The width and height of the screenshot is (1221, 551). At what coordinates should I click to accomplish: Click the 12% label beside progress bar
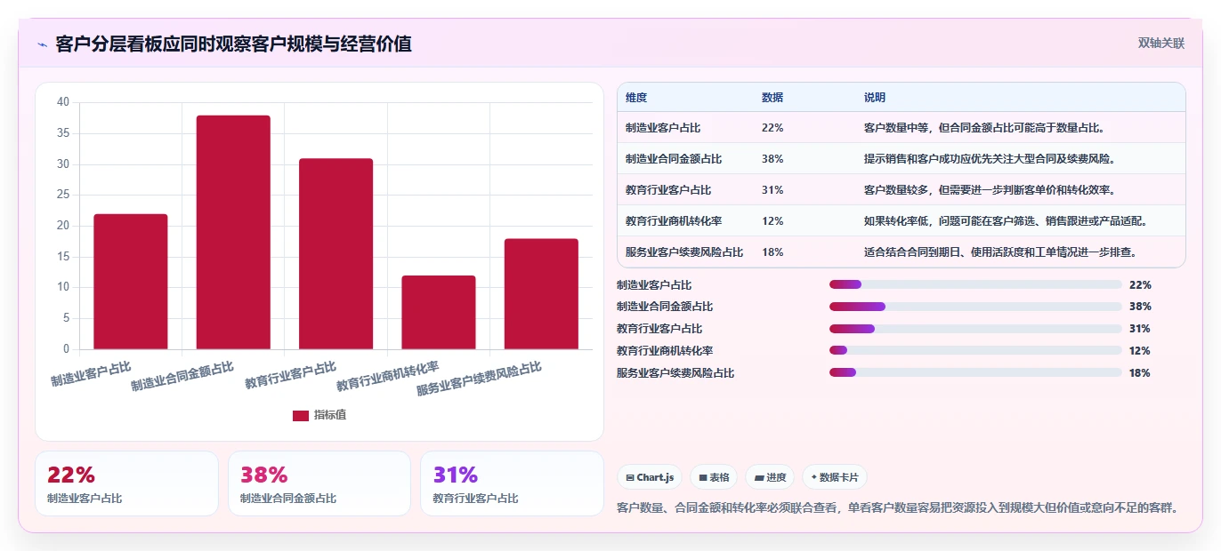point(1140,351)
